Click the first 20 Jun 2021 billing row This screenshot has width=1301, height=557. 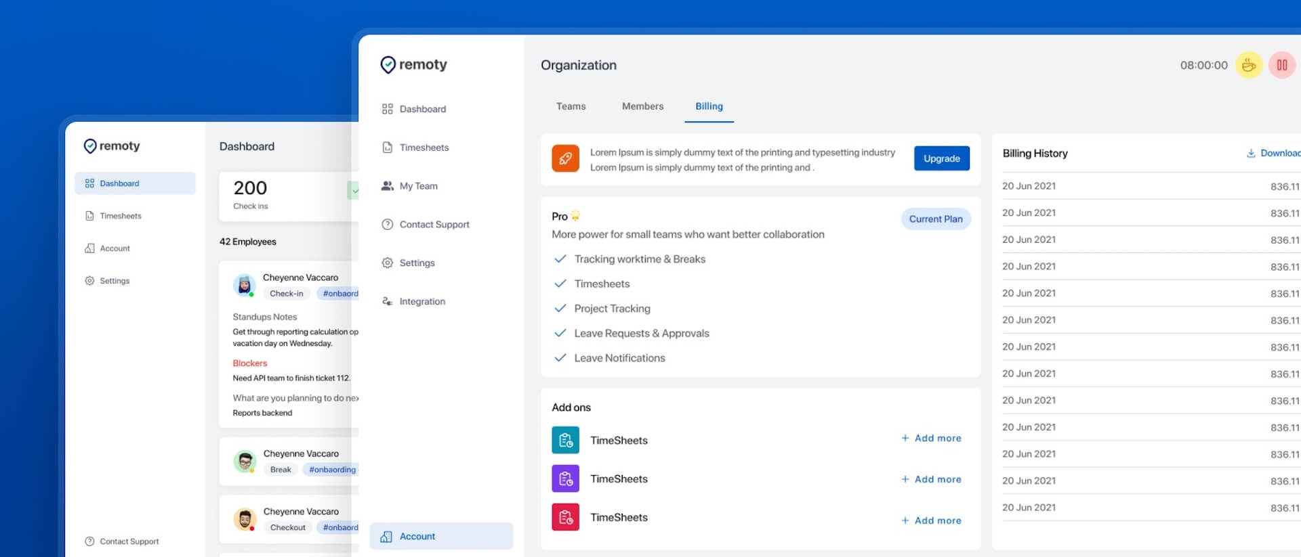tap(1151, 186)
